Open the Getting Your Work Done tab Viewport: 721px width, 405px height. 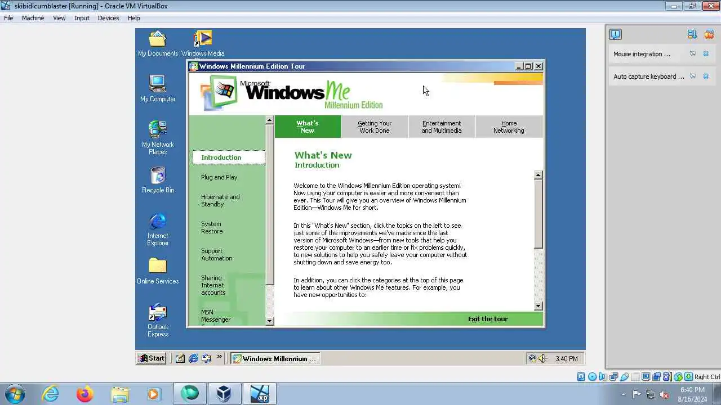click(x=375, y=127)
